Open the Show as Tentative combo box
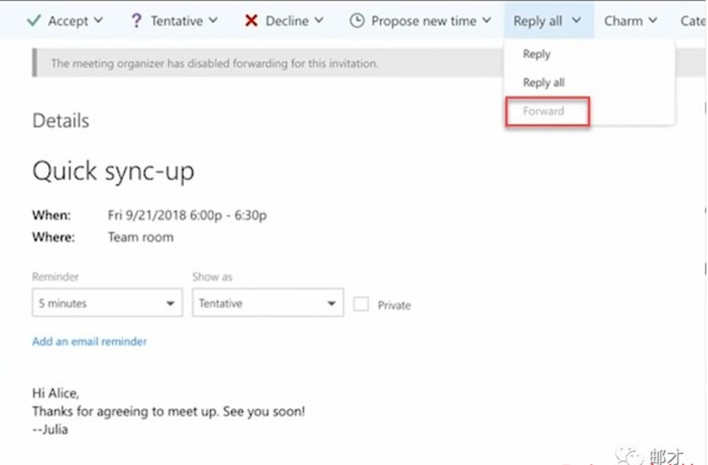This screenshot has width=708, height=465. 268,303
